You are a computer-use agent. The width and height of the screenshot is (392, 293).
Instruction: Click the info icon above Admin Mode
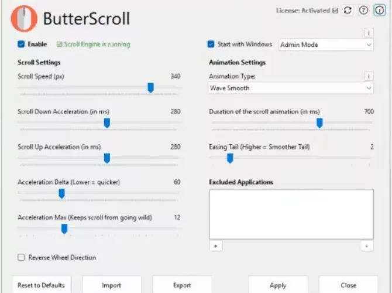click(369, 33)
